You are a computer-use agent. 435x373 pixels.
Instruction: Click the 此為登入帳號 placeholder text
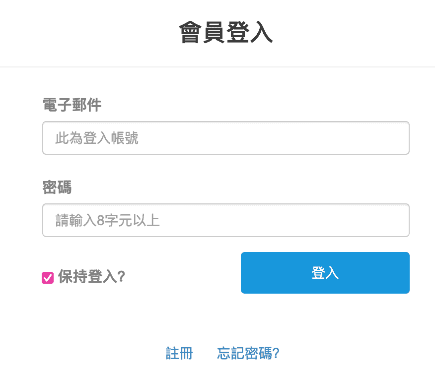click(97, 138)
